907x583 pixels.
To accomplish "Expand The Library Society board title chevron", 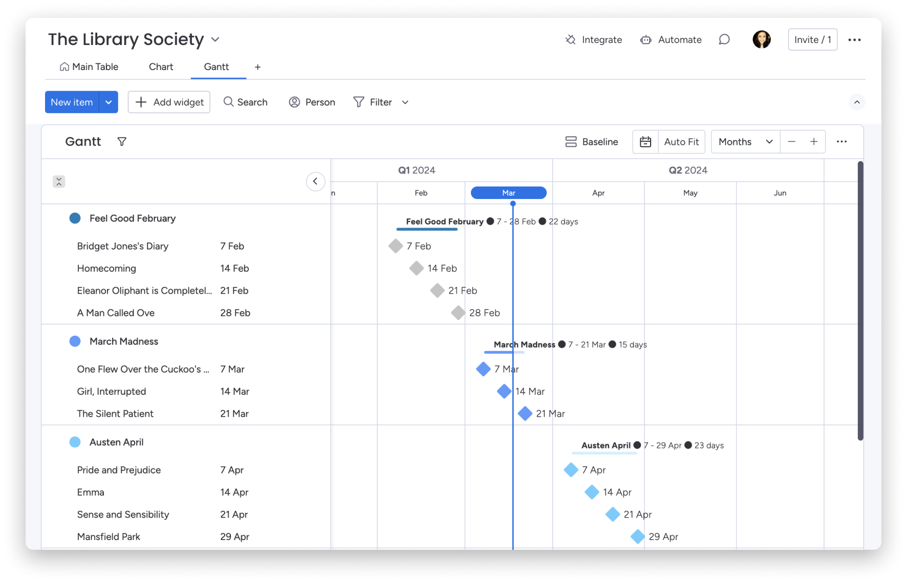I will 215,39.
